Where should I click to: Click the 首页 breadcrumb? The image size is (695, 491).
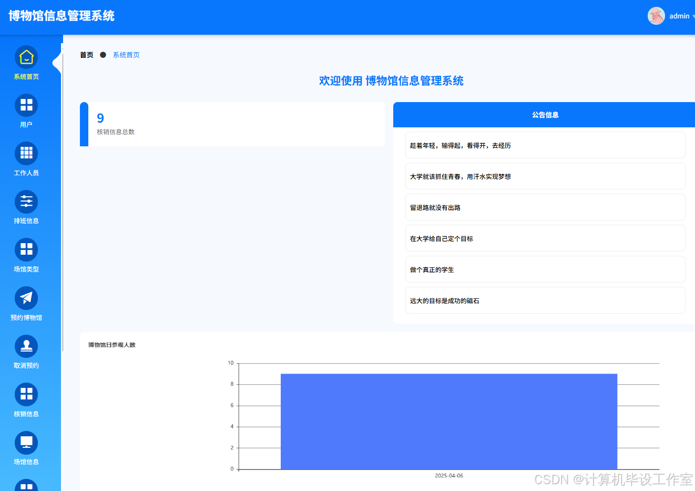coord(87,55)
